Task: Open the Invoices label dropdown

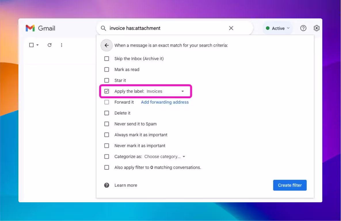Action: pos(165,91)
